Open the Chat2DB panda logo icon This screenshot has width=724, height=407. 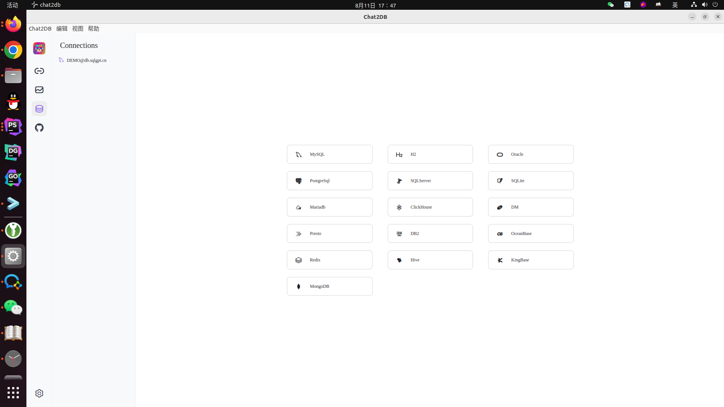tap(39, 48)
